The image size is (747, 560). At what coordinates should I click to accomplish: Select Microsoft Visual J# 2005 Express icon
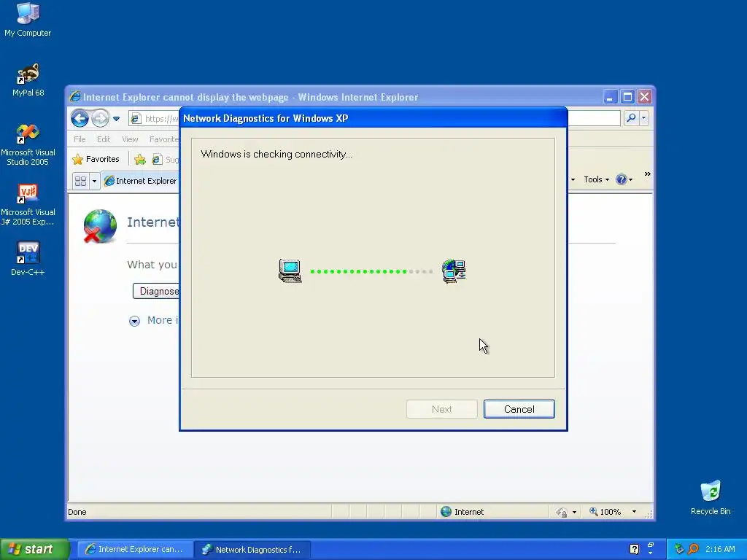click(x=28, y=205)
